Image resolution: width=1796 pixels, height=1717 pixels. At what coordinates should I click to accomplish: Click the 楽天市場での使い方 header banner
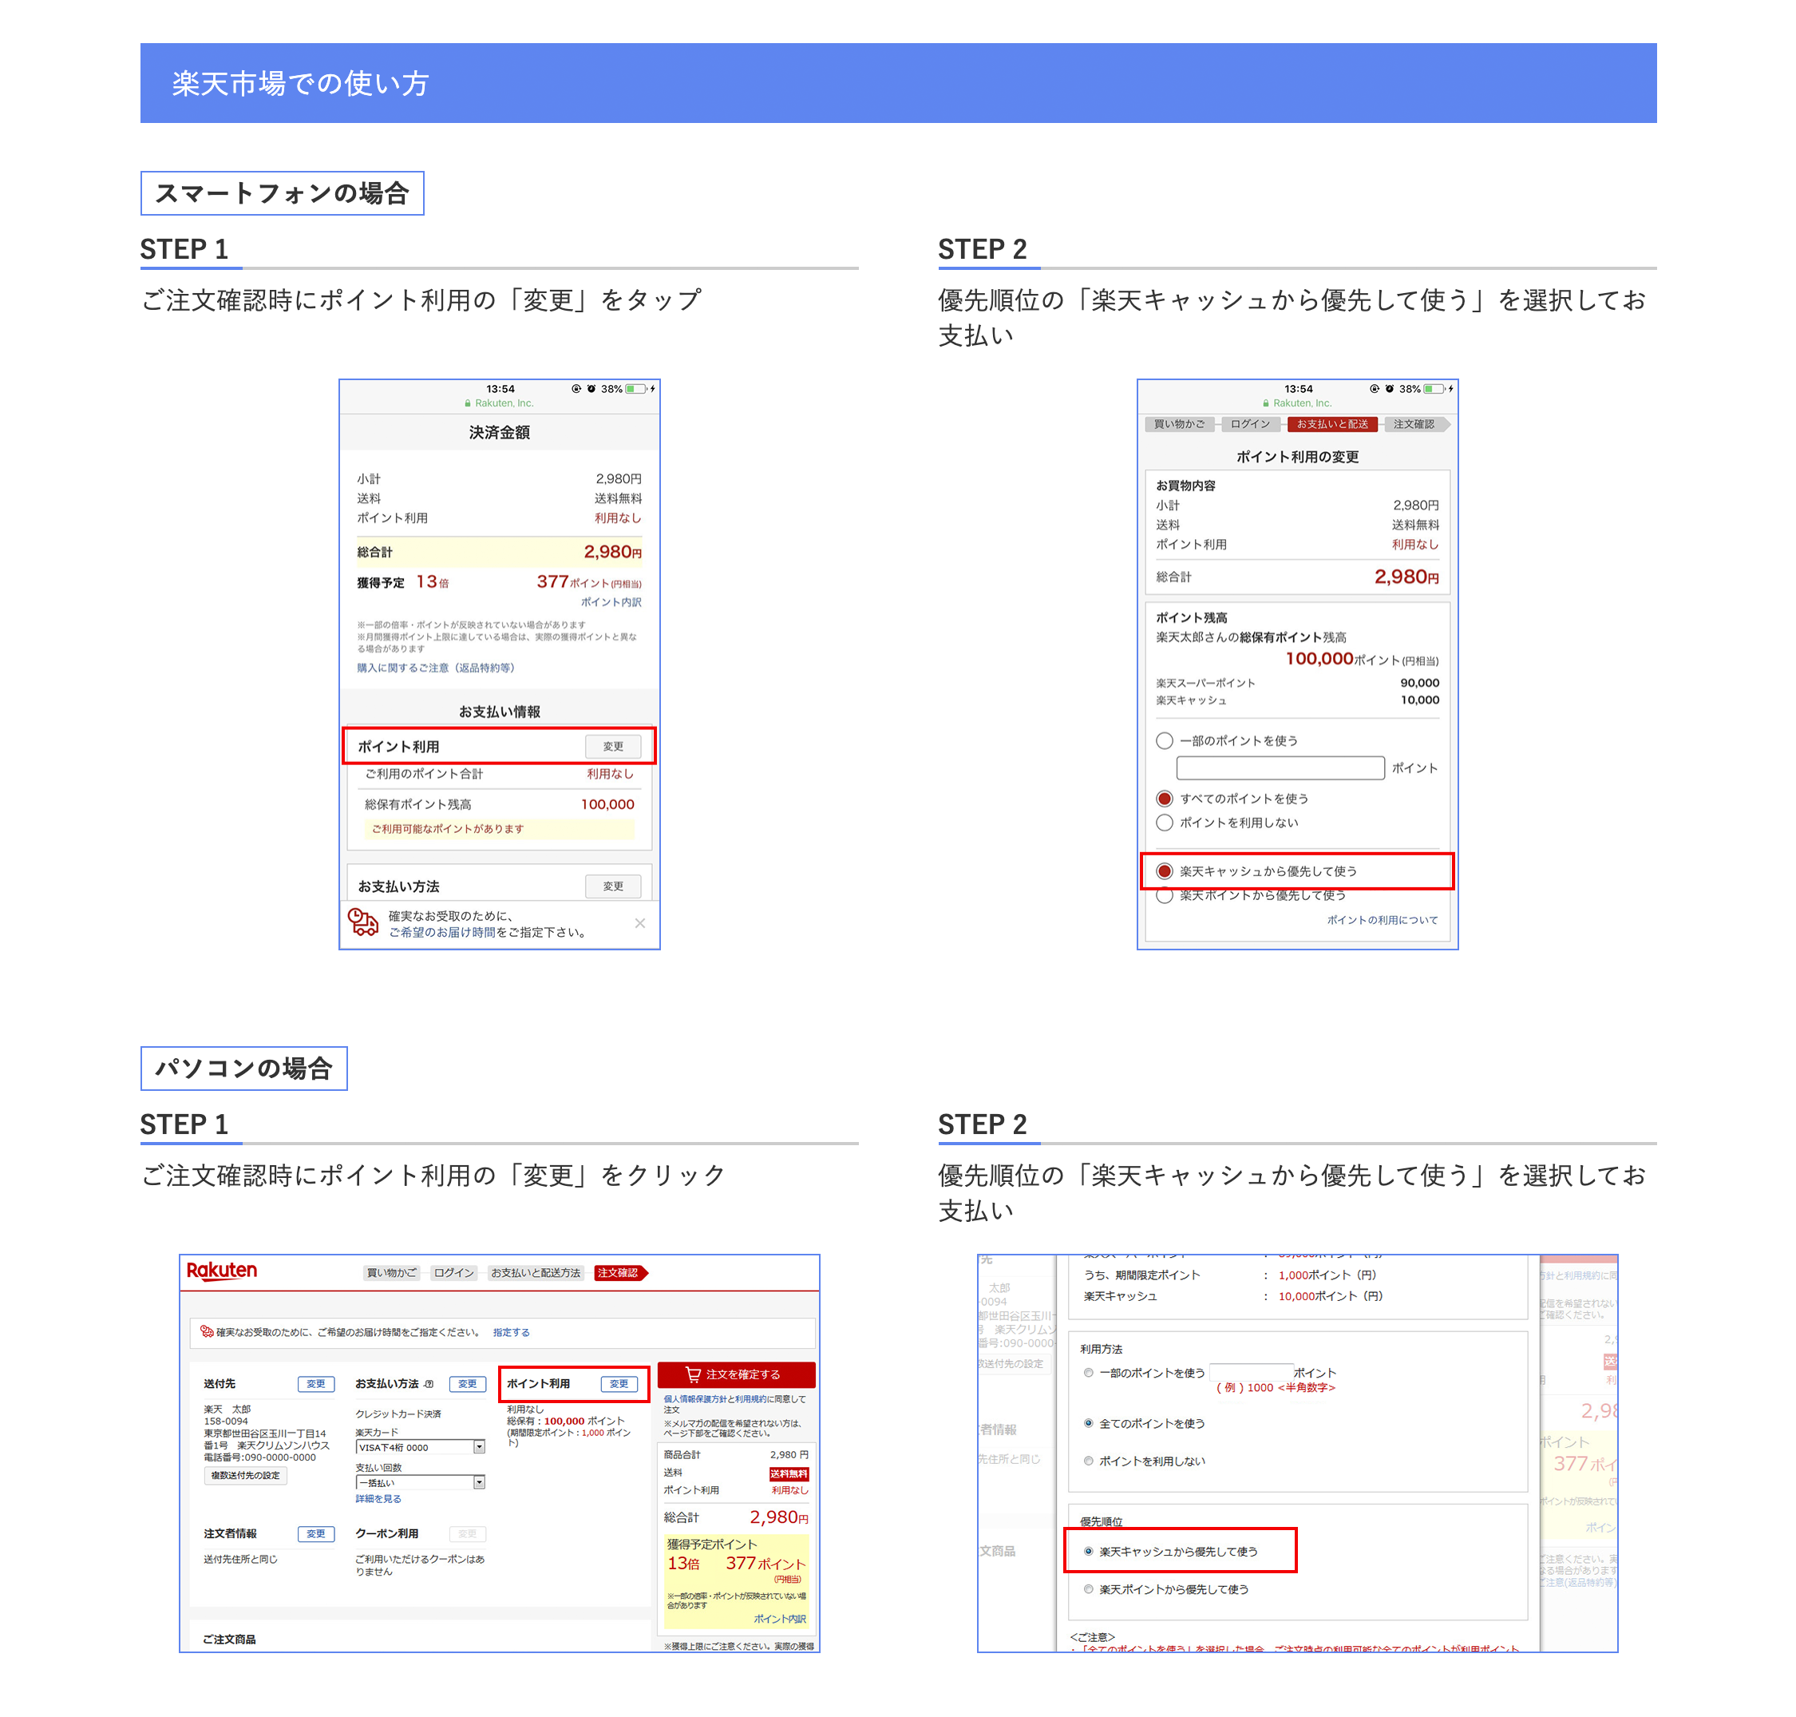(x=897, y=83)
